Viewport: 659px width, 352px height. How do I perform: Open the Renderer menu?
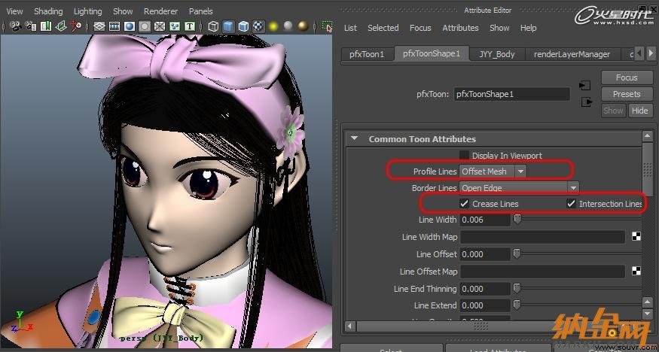161,11
